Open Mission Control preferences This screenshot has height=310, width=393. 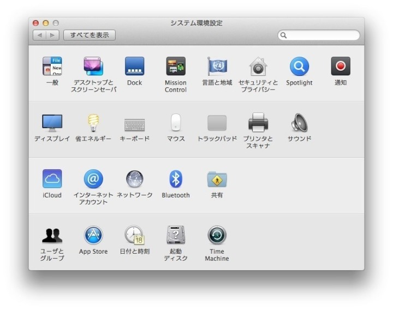tap(176, 66)
